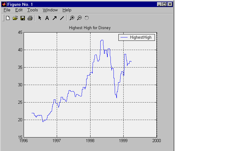Open the Tools menu
Screen dimensions: 227x151
(x=33, y=10)
